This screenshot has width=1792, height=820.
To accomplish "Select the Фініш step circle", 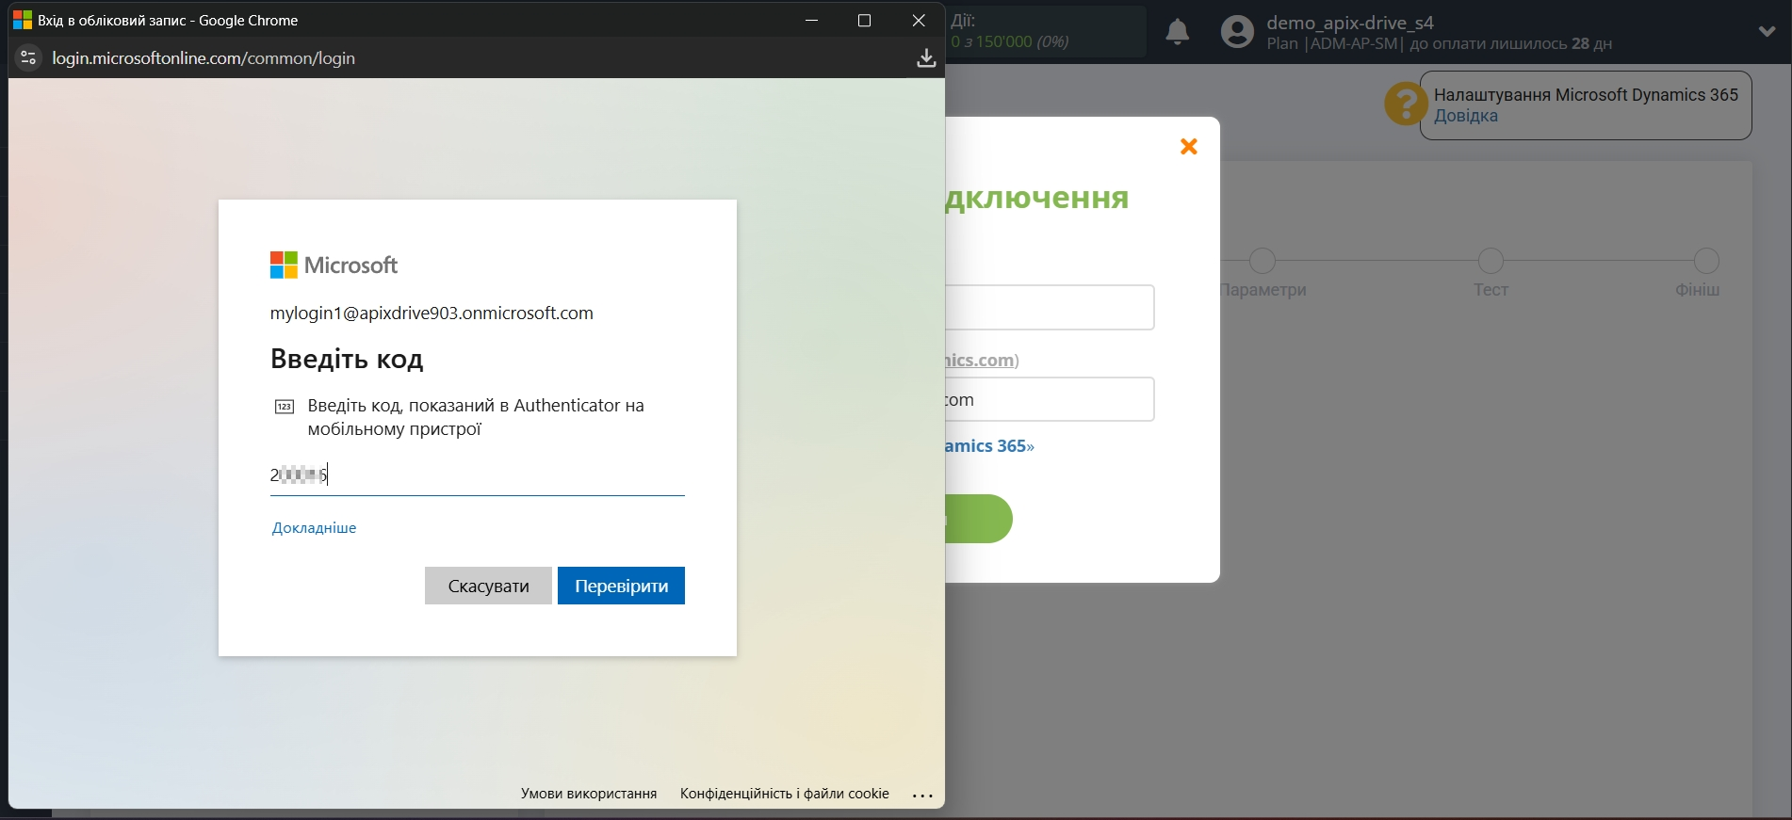I will [x=1706, y=261].
